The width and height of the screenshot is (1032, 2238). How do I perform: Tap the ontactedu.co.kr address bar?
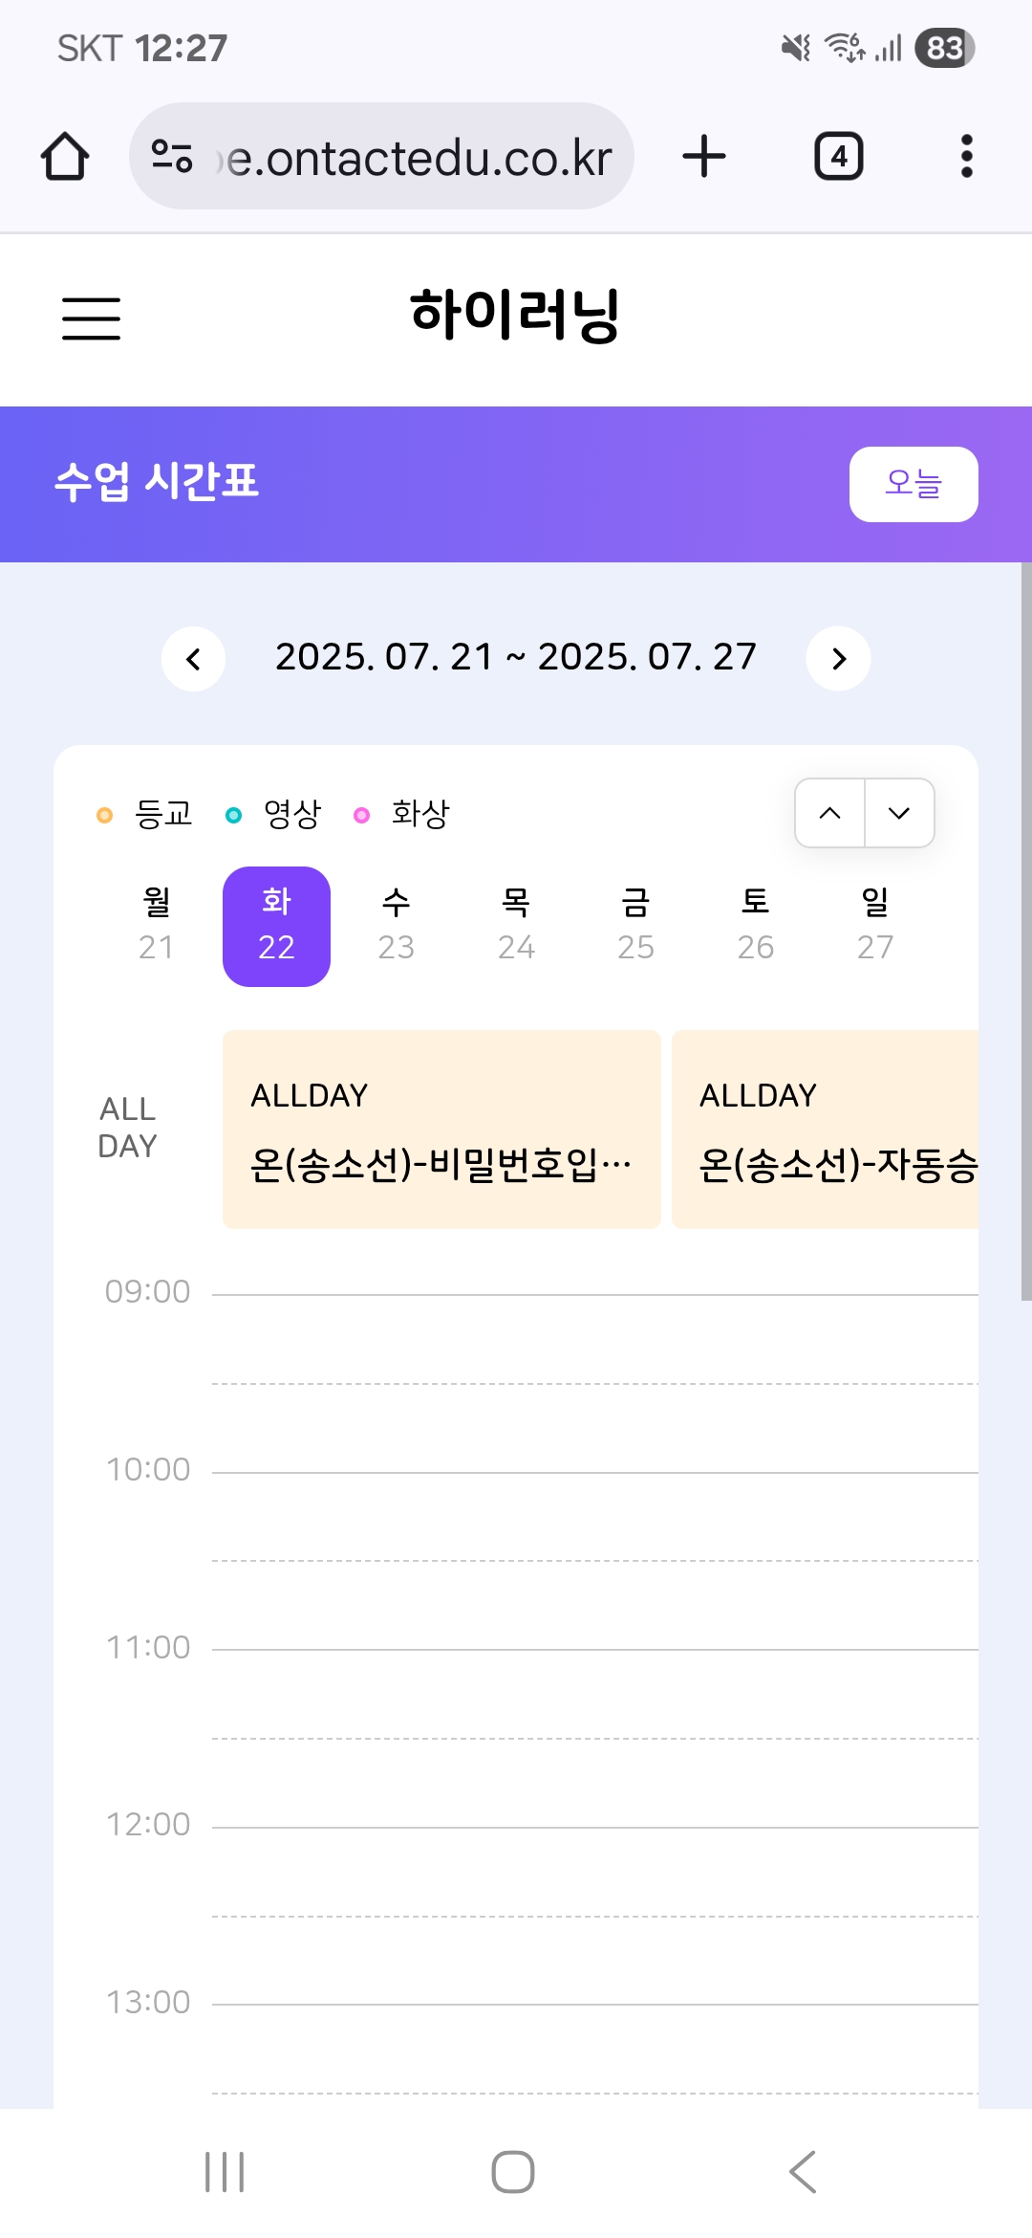point(381,156)
